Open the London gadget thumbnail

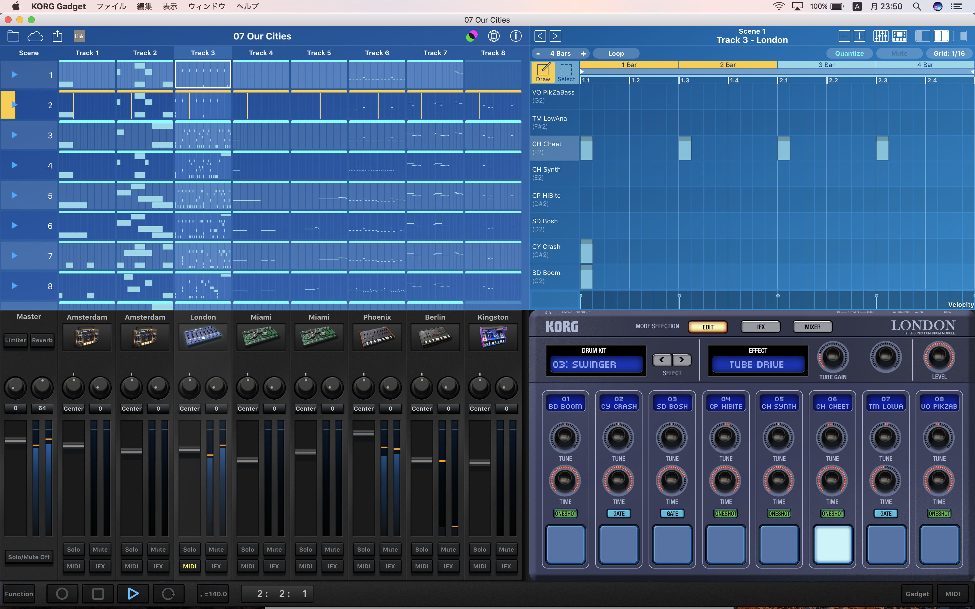tap(203, 337)
